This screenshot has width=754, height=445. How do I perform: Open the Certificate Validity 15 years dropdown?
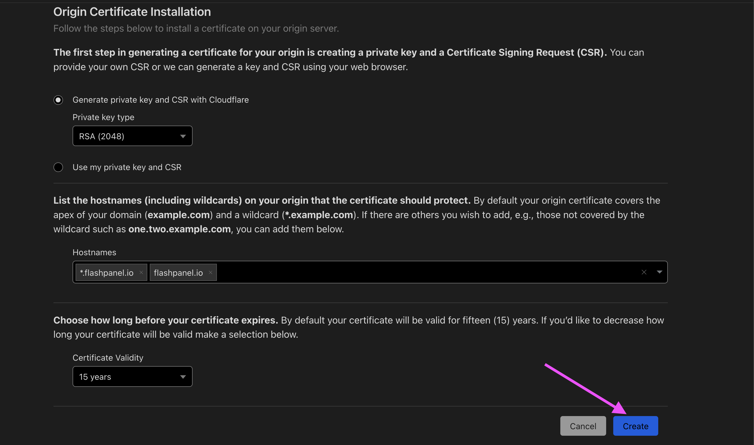coord(132,377)
